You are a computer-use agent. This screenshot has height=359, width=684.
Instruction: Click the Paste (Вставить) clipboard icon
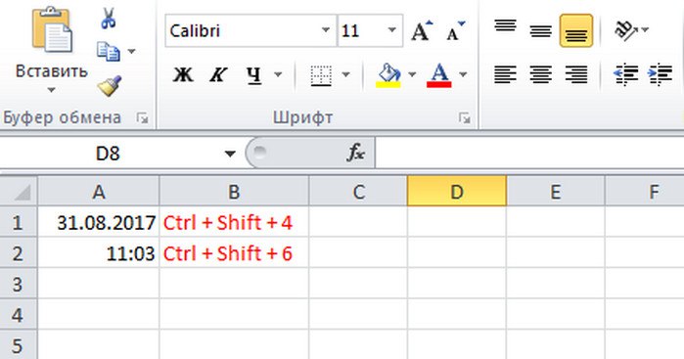52,30
